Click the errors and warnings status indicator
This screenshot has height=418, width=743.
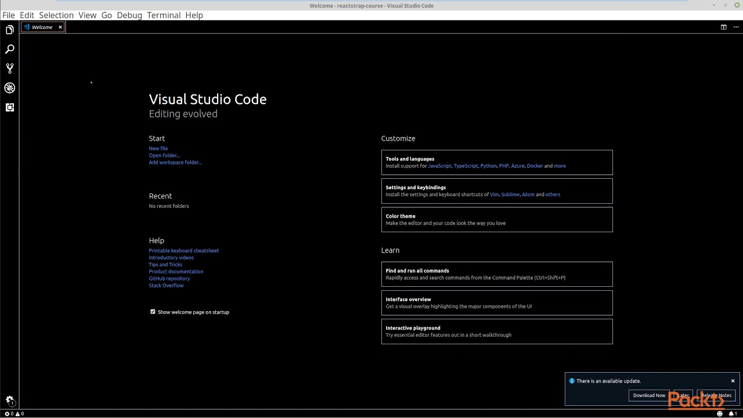[14, 414]
